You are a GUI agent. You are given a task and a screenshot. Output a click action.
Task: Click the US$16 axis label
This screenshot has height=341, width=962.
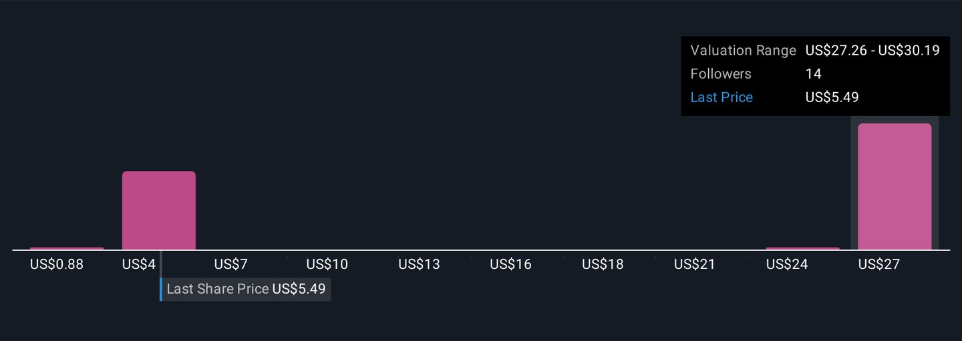pos(511,264)
